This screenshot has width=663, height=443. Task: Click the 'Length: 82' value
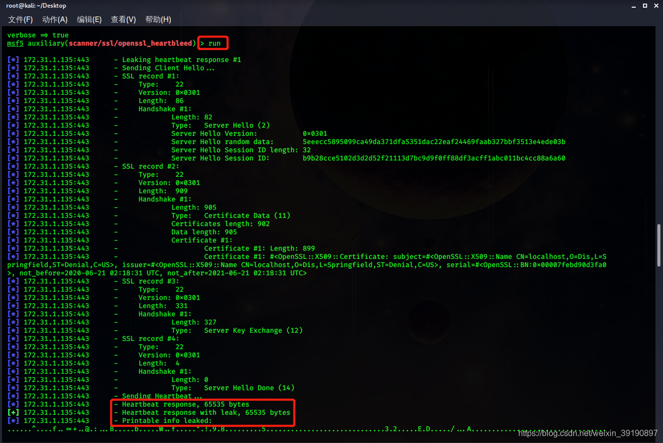point(192,117)
